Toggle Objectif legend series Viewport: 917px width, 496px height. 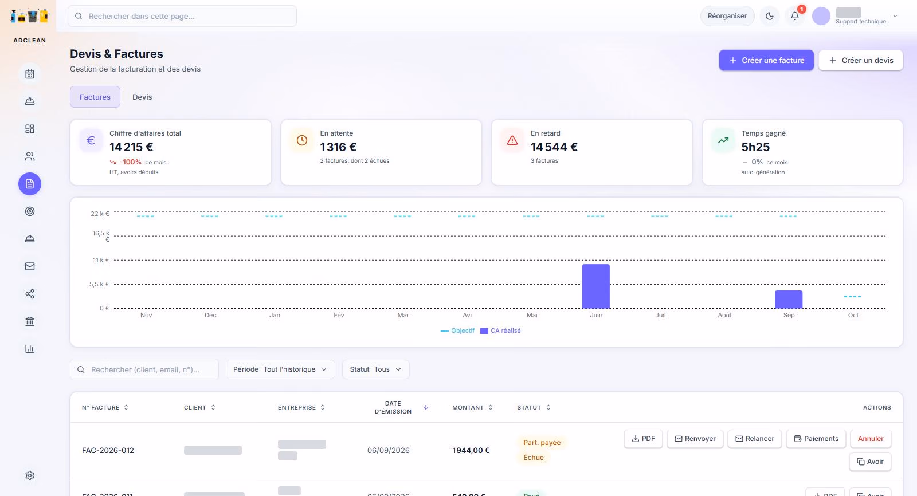(457, 330)
